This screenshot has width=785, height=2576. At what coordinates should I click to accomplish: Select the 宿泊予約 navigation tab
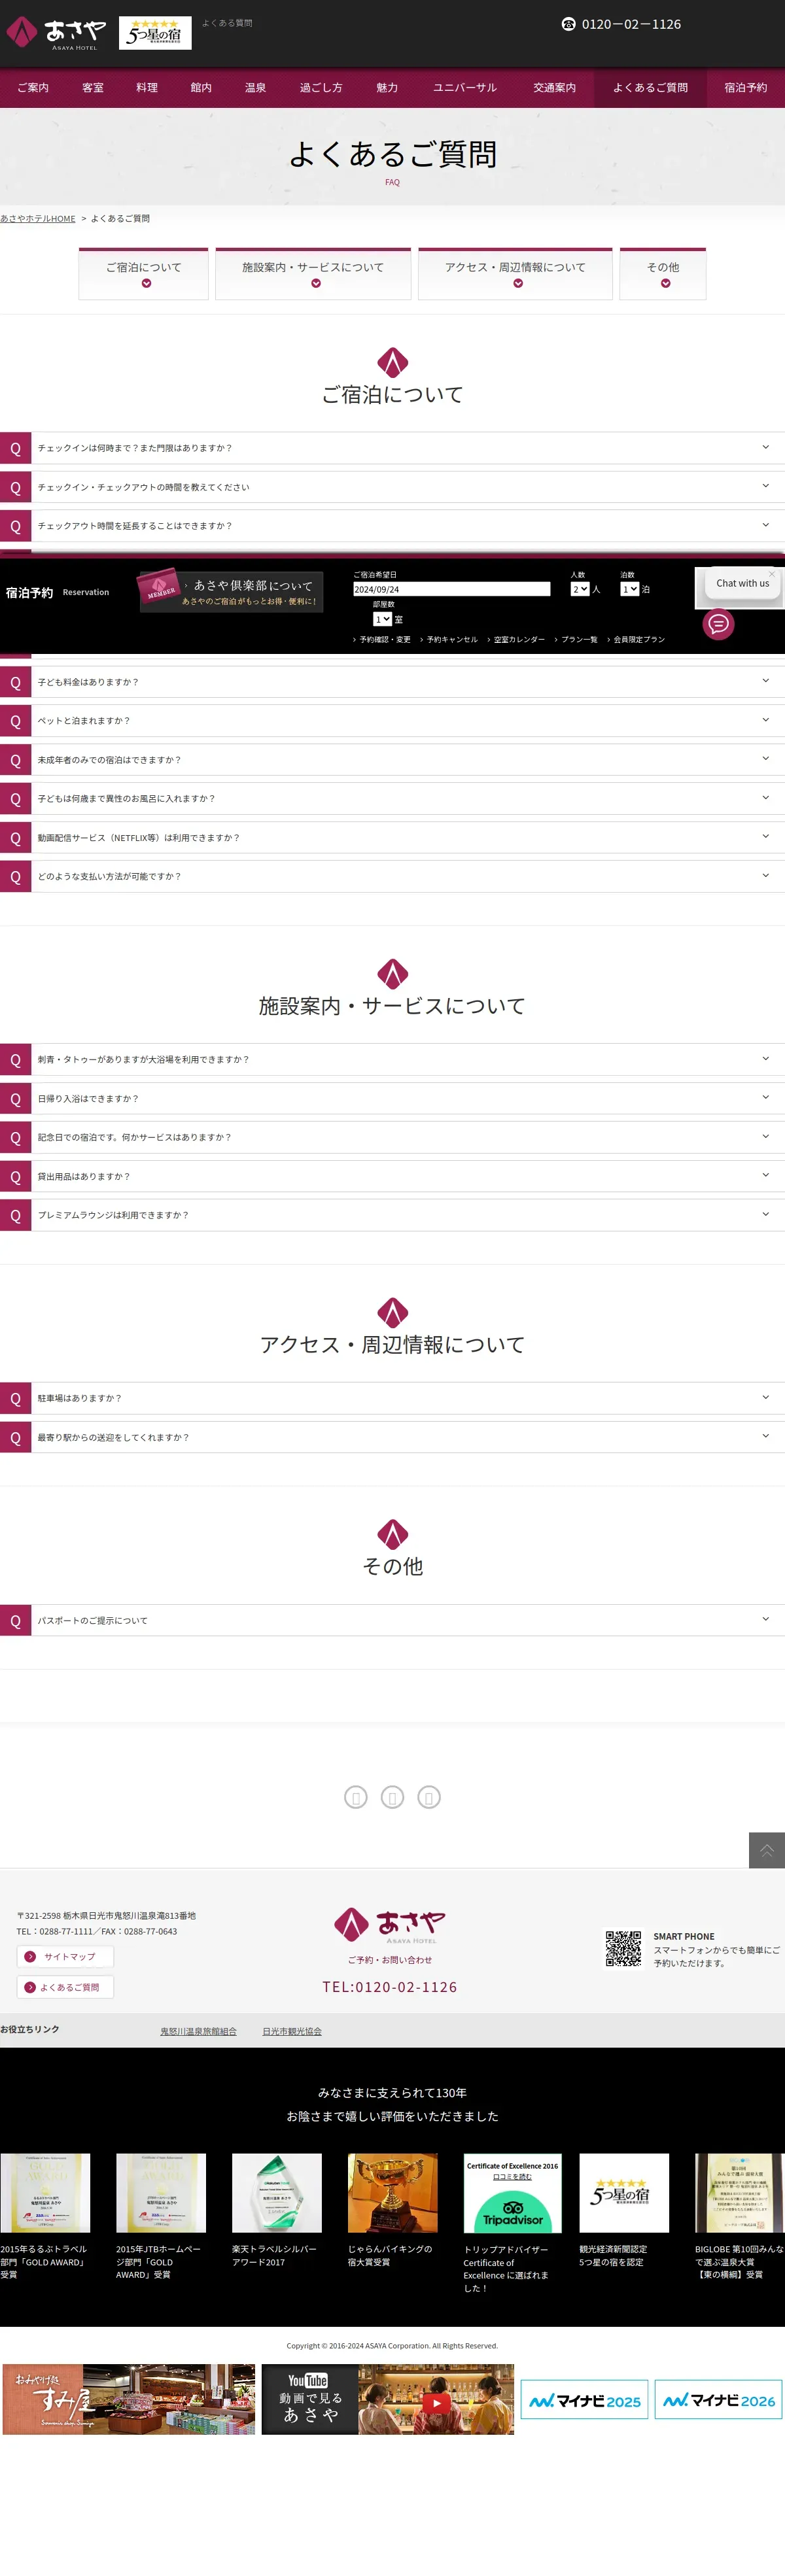click(x=745, y=88)
